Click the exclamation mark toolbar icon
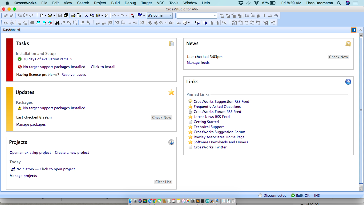364x205 pixels. coord(264,15)
